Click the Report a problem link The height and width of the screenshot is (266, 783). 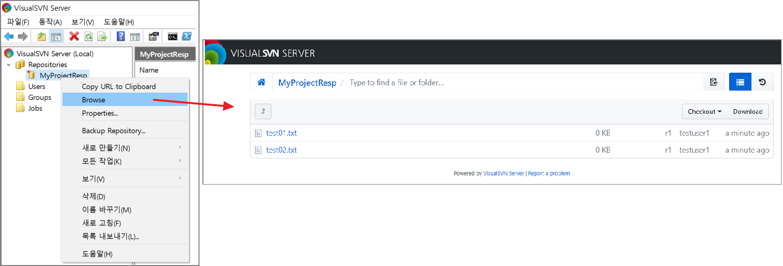(549, 173)
